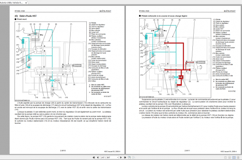Click the right page "RTV500, WSM" header

144,11
